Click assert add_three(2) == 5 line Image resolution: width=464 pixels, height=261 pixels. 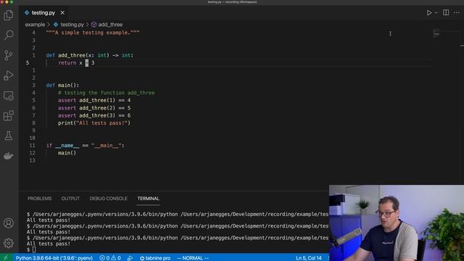click(x=94, y=108)
